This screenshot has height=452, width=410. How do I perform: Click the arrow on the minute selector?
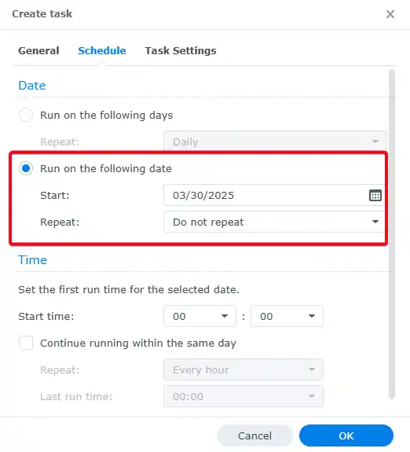click(312, 316)
